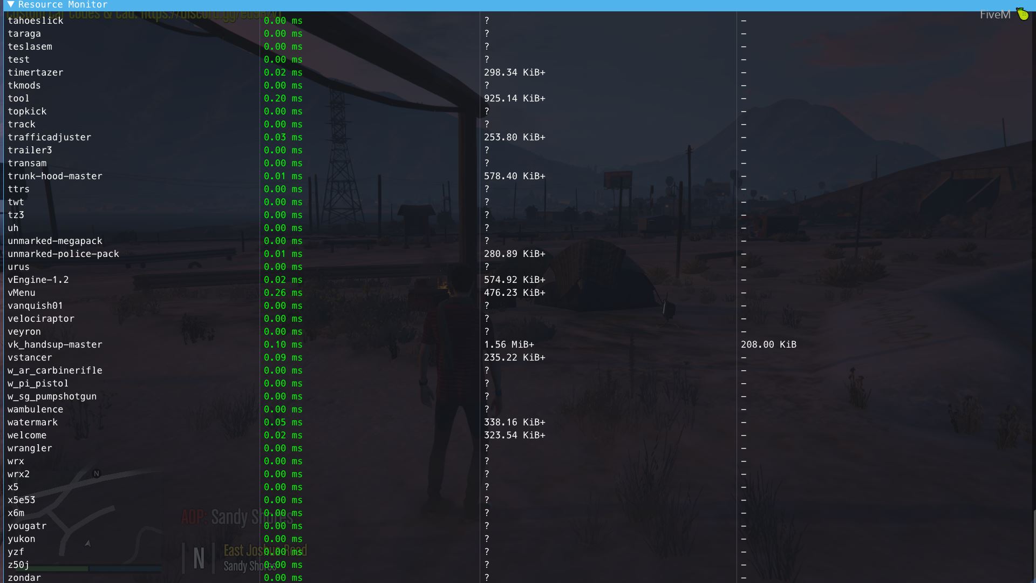Select the wrangler resource name
This screenshot has width=1036, height=583.
point(30,448)
